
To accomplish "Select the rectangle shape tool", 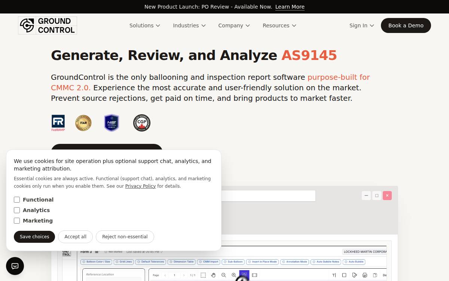I will pyautogui.click(x=344, y=275).
